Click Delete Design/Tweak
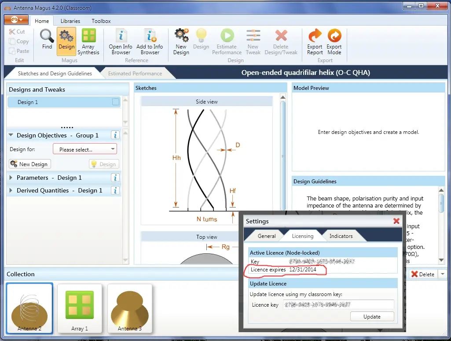 (281, 42)
